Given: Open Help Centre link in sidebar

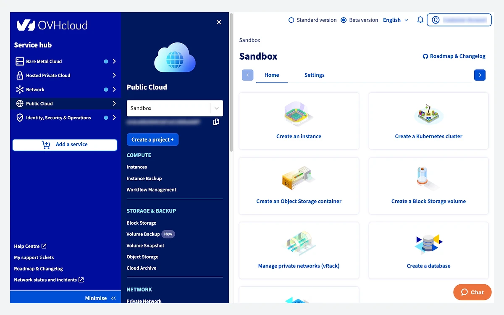Looking at the screenshot, I should tap(30, 246).
